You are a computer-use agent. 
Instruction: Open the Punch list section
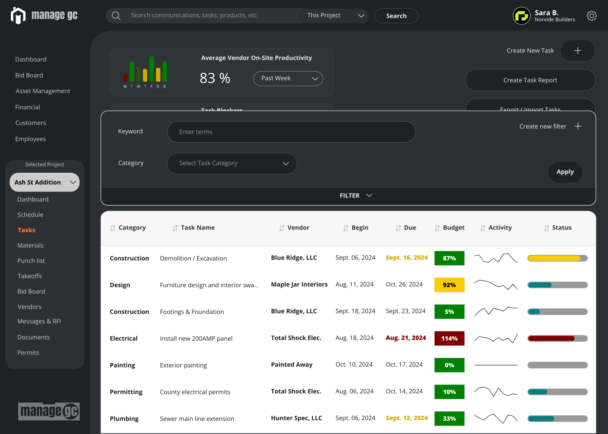coord(31,260)
